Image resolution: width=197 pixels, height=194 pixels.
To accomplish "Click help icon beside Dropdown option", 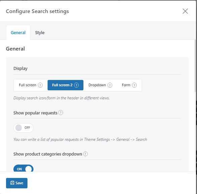I will 110,85.
